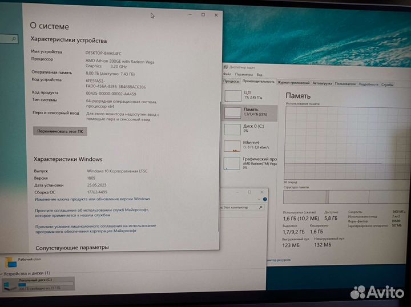411x307 pixels.
Task: Open the Вид menu in Task Manager
Action: click(259, 75)
